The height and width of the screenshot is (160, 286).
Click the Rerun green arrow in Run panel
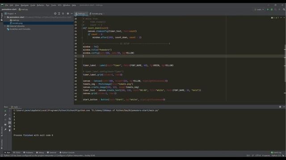5,111
